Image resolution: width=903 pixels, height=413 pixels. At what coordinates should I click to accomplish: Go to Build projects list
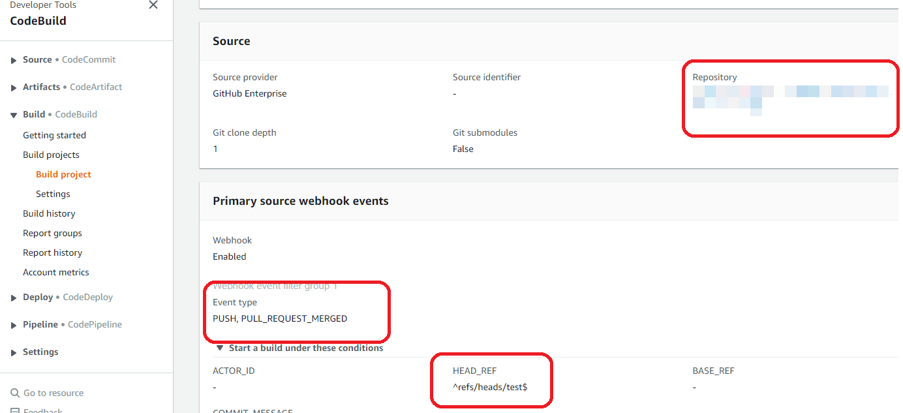(51, 155)
